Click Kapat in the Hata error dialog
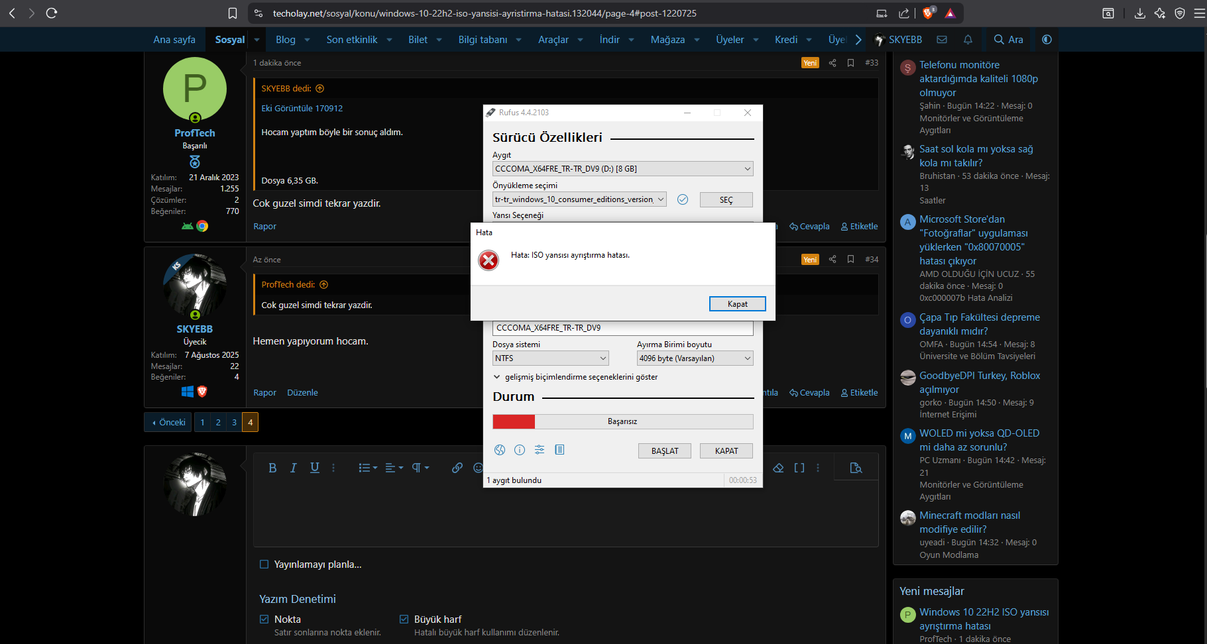 tap(738, 304)
